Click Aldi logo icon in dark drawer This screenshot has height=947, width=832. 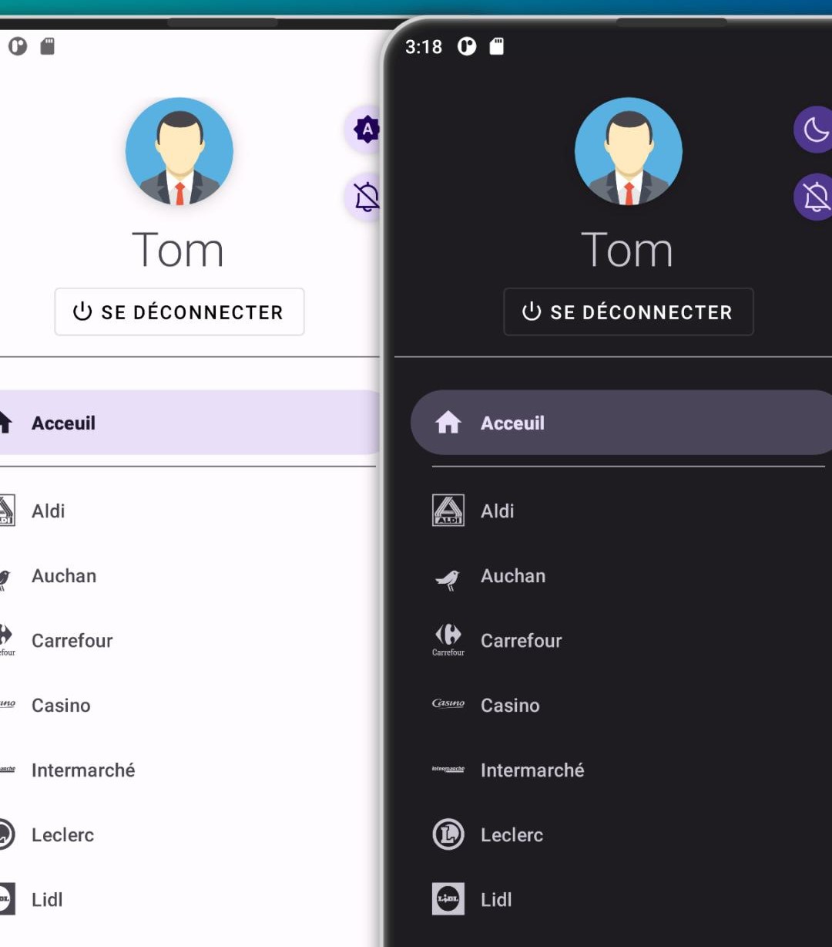click(x=448, y=511)
